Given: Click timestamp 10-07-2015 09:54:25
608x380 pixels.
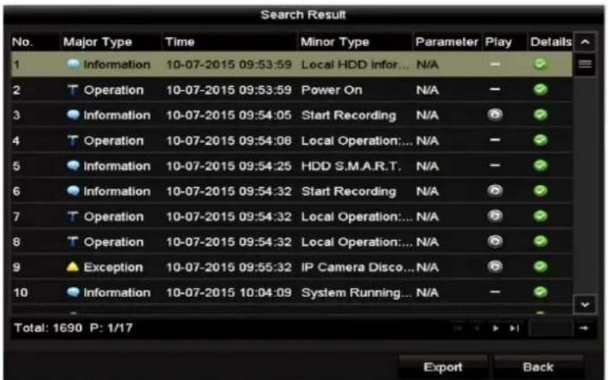Looking at the screenshot, I should click(229, 167).
